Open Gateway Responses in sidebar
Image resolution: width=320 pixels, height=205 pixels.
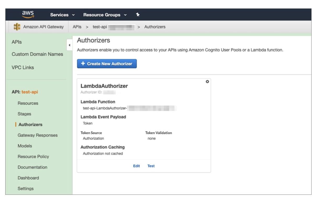click(x=38, y=135)
